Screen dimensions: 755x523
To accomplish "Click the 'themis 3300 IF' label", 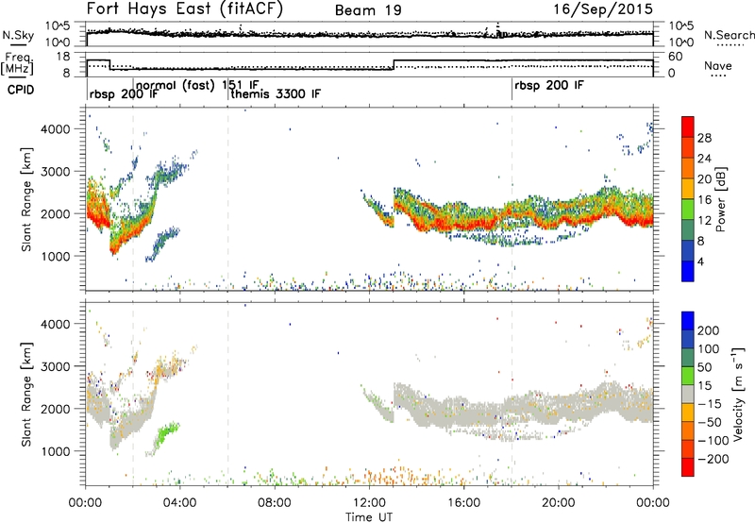I will click(276, 93).
